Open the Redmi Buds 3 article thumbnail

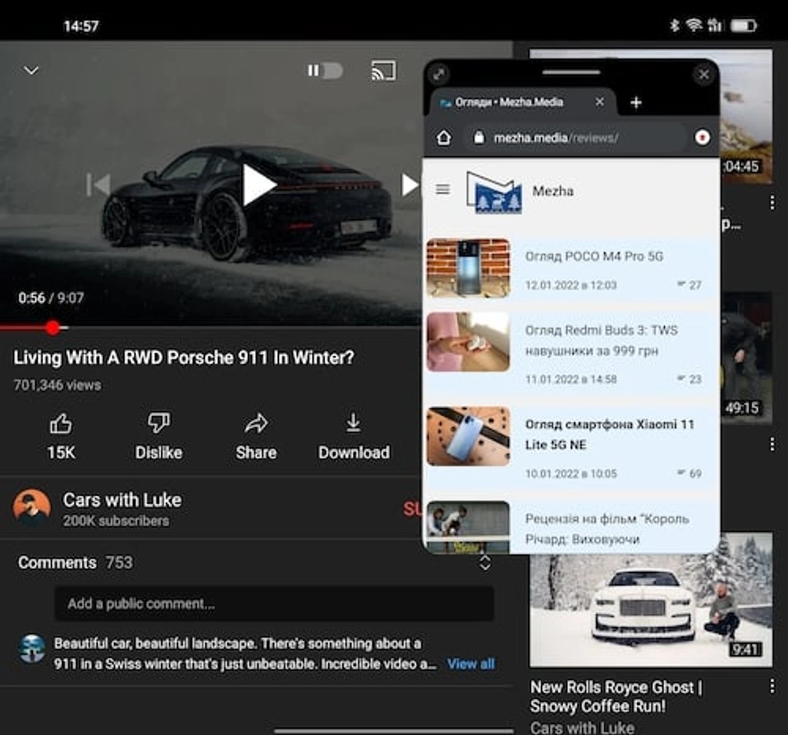[x=468, y=342]
